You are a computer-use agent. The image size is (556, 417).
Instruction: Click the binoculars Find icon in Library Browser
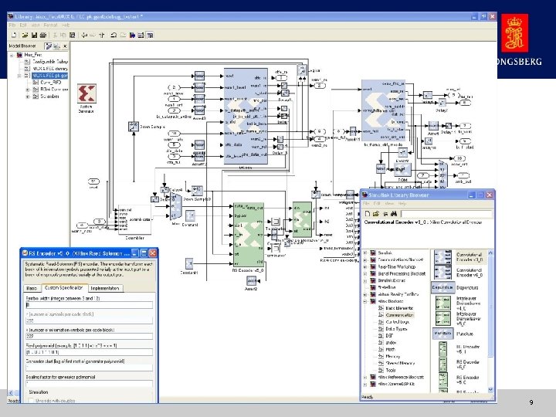[394, 214]
